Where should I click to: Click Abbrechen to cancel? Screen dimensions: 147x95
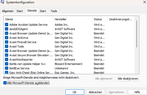[x=96, y=92]
